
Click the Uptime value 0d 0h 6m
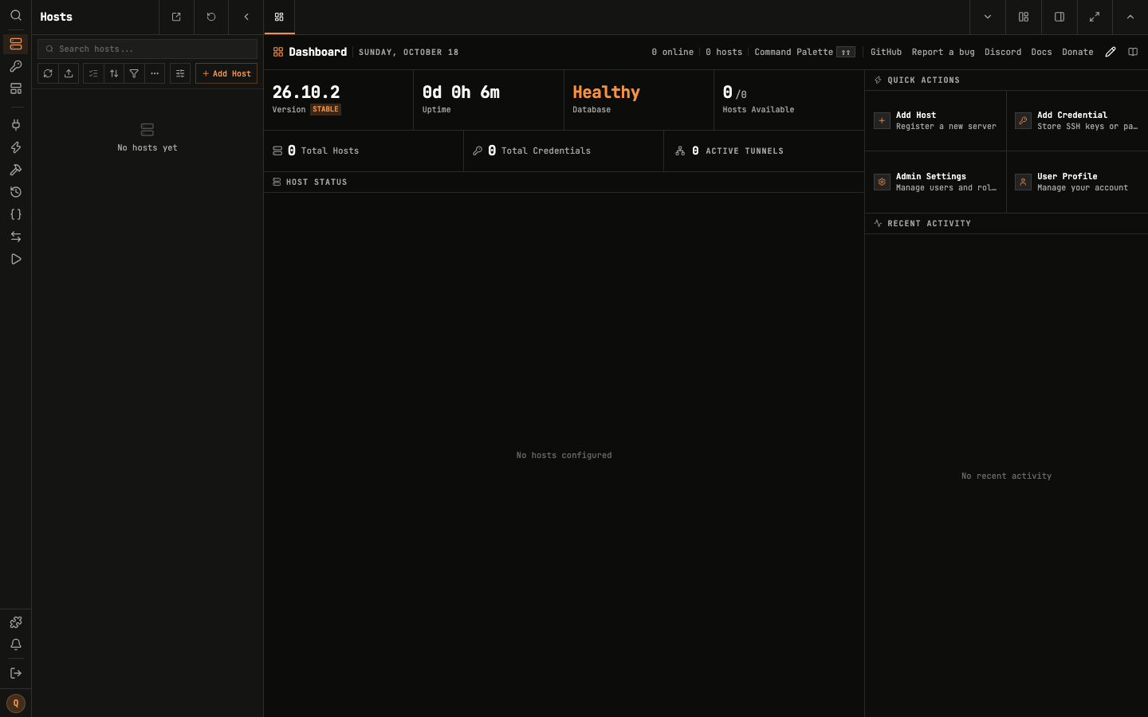[x=461, y=92]
